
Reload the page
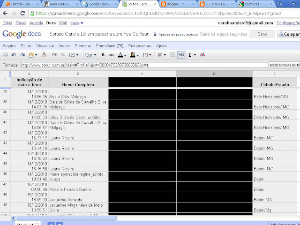tap(22, 13)
